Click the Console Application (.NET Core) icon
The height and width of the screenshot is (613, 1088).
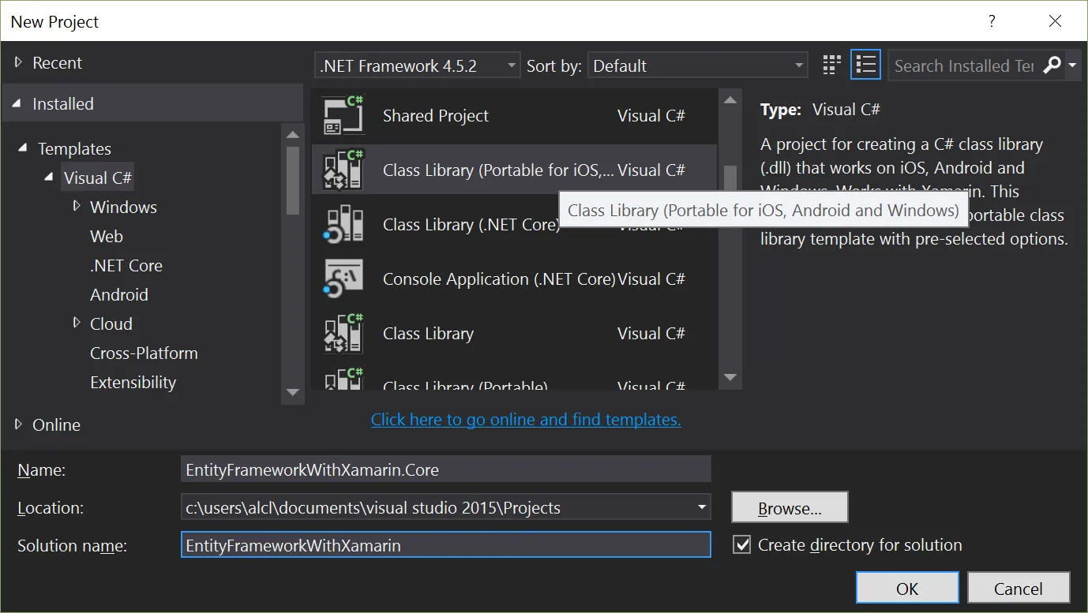[x=343, y=279]
